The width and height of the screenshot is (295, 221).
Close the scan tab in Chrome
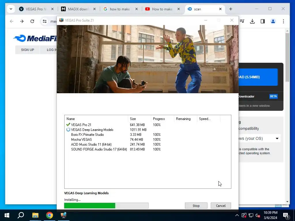pos(220,9)
